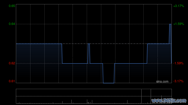Click the long flat 0.62 line after trough

coord(131,64)
